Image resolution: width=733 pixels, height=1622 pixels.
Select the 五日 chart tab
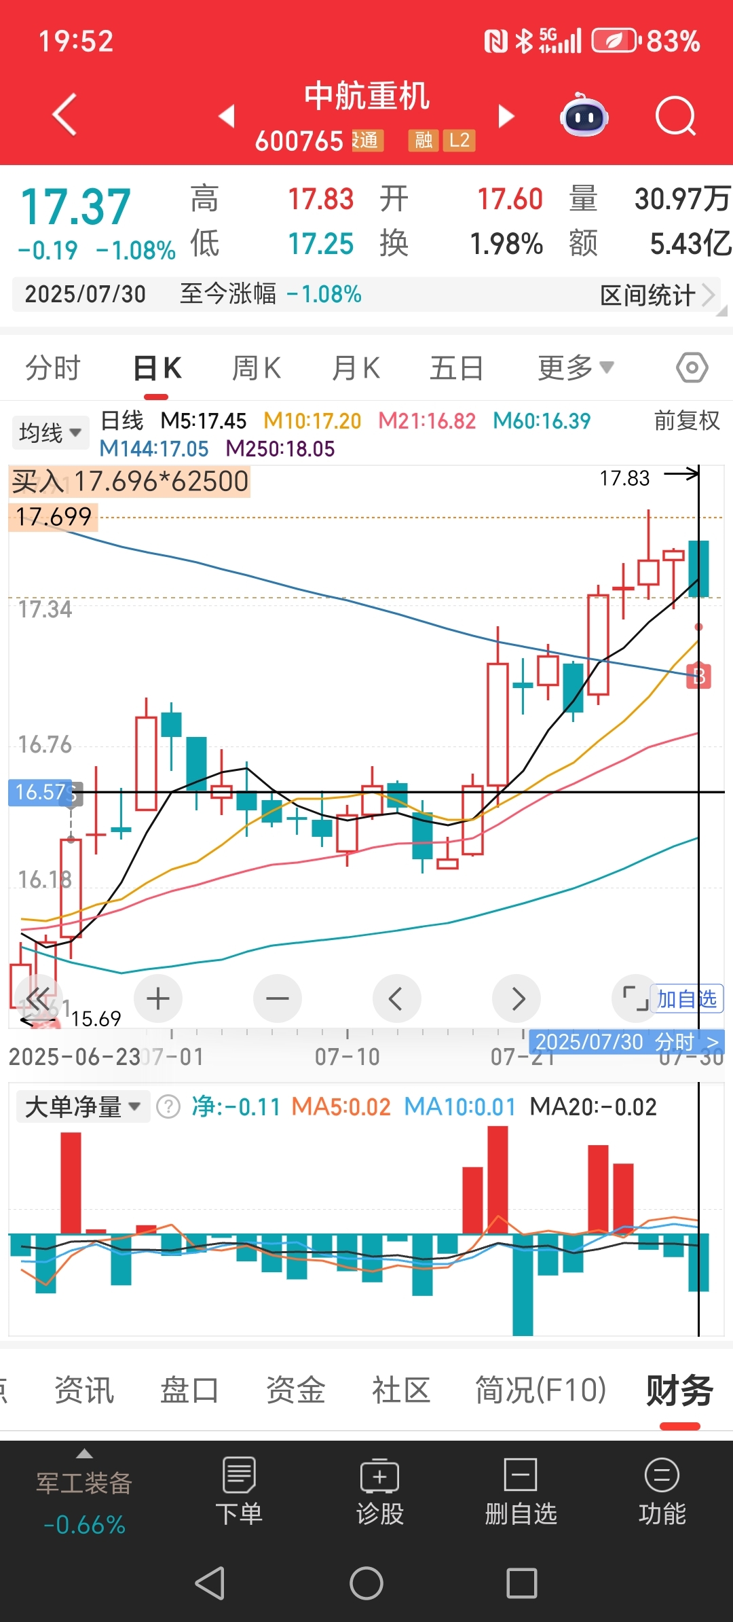pos(457,368)
